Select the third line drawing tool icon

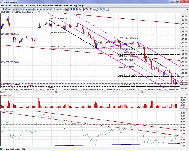pyautogui.click(x=77, y=9)
